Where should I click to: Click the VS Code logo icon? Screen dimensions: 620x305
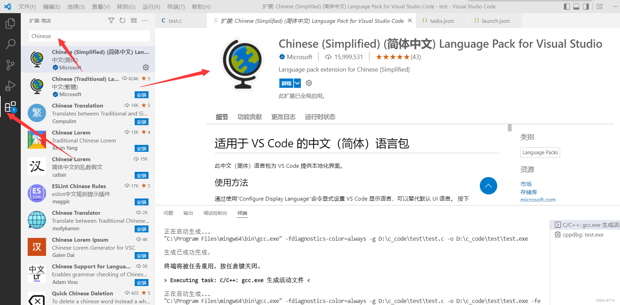pyautogui.click(x=8, y=7)
